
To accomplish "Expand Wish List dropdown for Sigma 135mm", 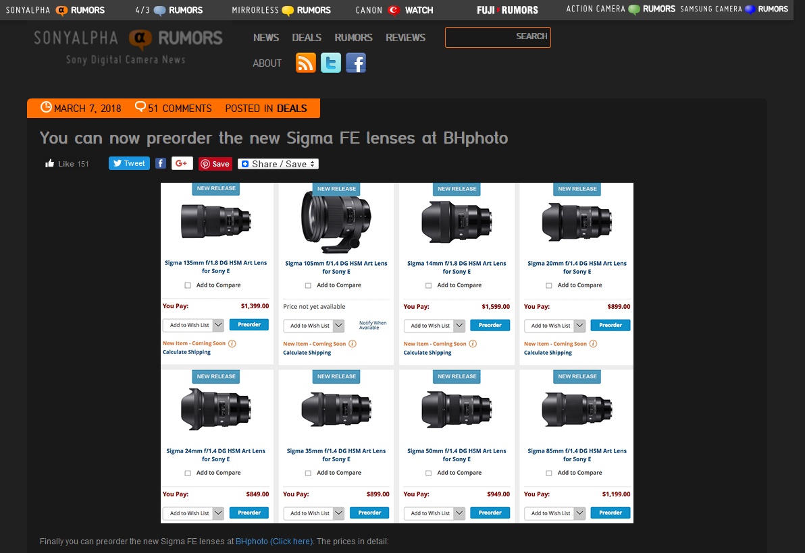I will 218,325.
